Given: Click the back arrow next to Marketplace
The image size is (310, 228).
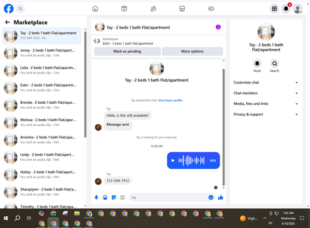Looking at the screenshot, I should pos(7,22).
